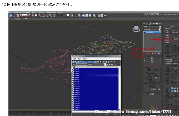The image size is (179, 116).
Task: Select the Select and Move tool in main toolbar
Action: click(x=11, y=15)
